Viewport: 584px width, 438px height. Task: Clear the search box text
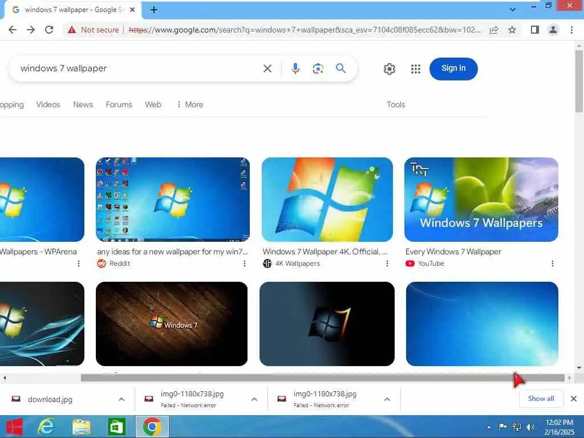(x=267, y=68)
